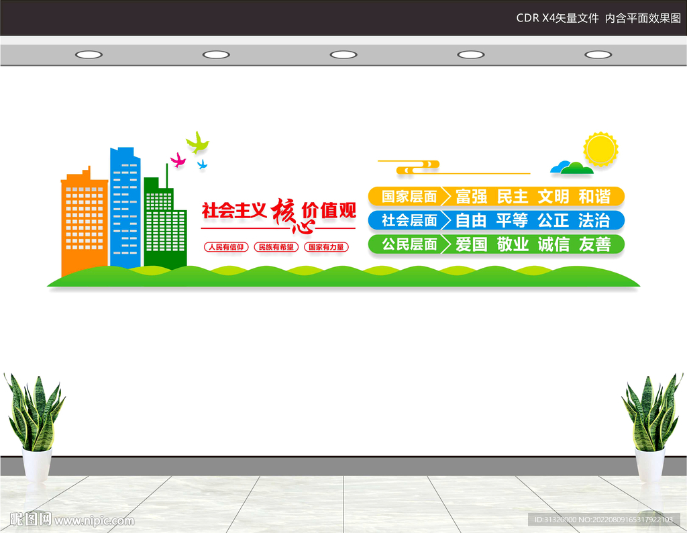Click the word 爱国
The image size is (687, 533).
pos(472,244)
